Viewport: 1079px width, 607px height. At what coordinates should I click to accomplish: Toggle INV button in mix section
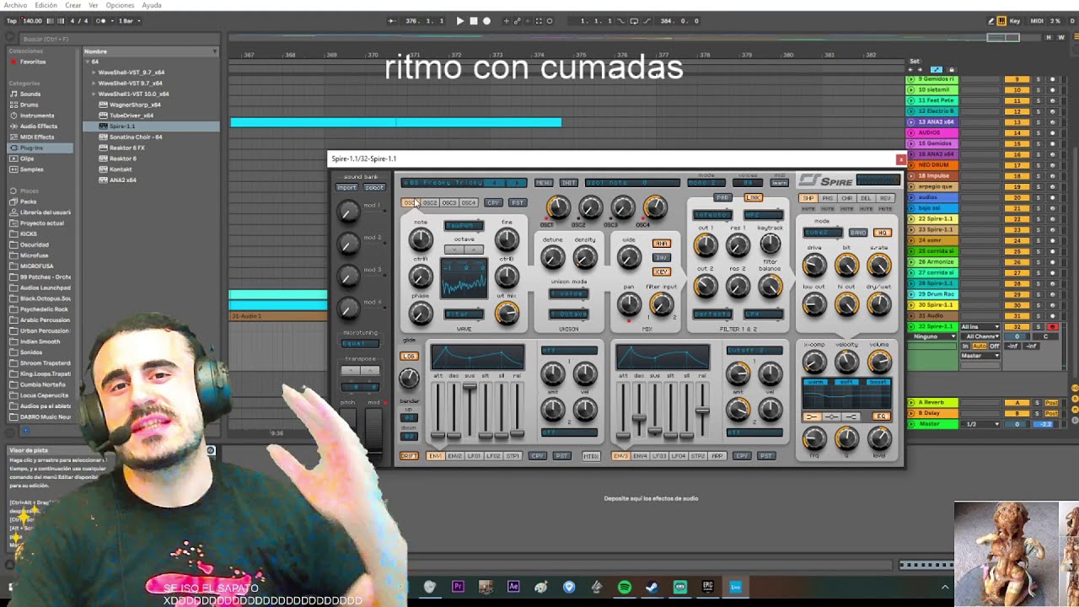coord(662,257)
